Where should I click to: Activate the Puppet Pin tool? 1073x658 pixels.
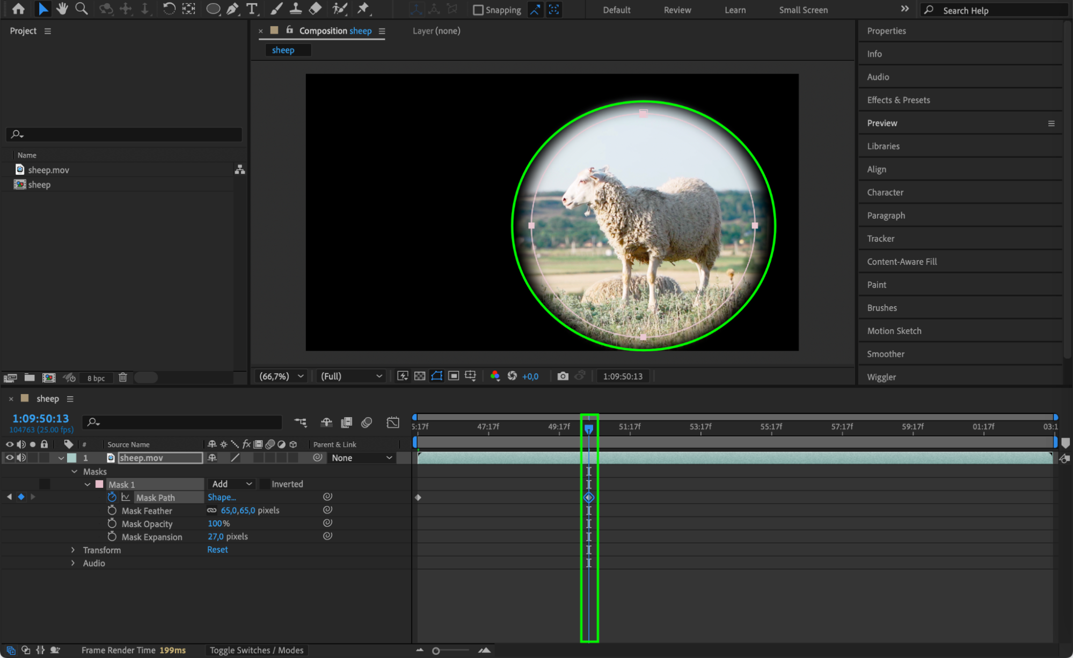pos(363,9)
